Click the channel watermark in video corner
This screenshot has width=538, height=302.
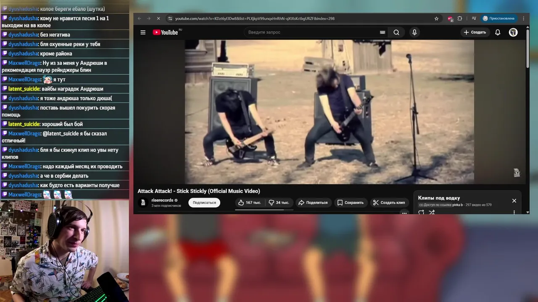pyautogui.click(x=517, y=172)
